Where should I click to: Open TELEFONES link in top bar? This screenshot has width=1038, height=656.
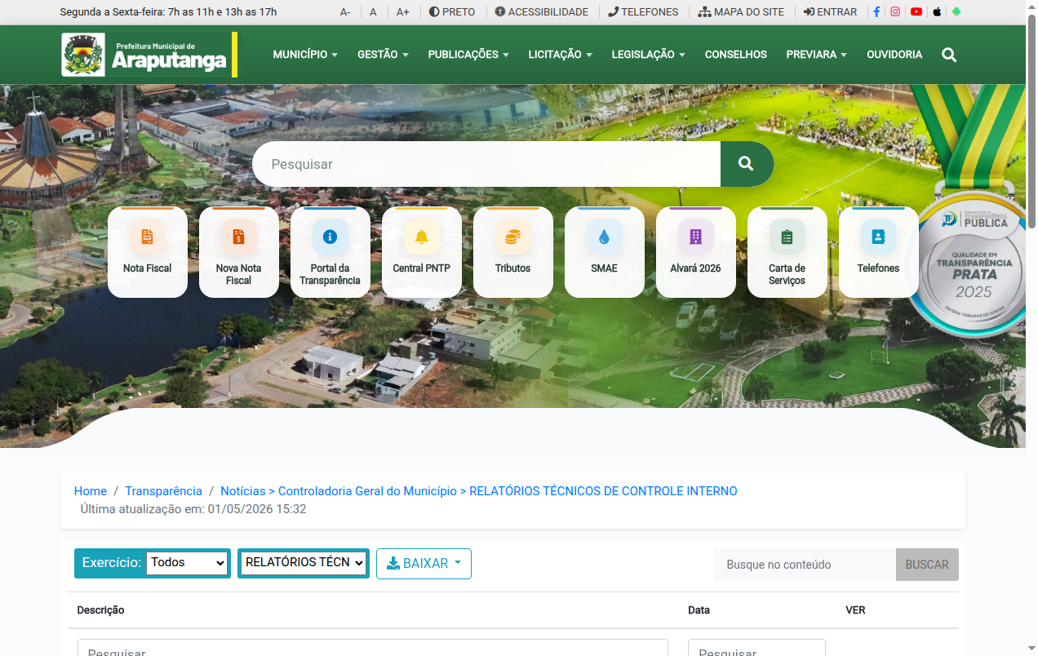click(643, 12)
